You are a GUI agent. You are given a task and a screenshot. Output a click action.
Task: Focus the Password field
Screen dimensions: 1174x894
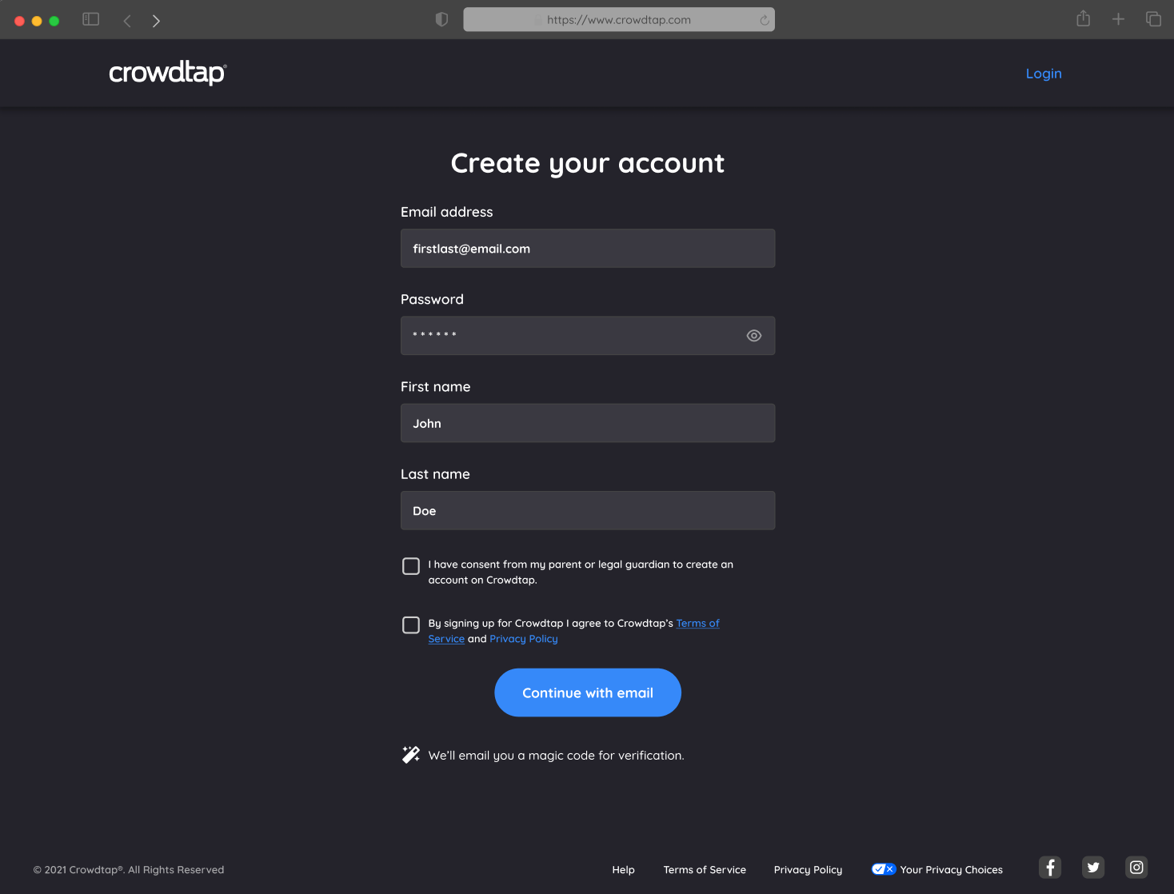(588, 336)
